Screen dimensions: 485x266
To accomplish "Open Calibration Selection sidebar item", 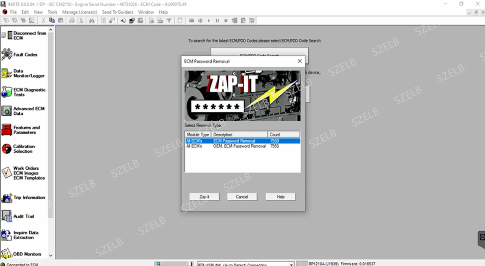I will click(x=18, y=149).
